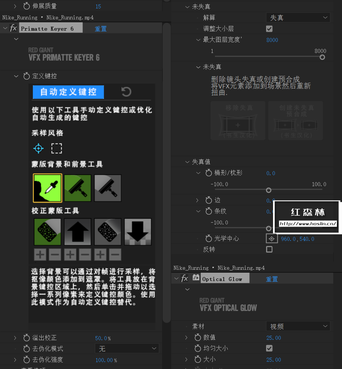Toggle stopwatch for 光学中心
The height and width of the screenshot is (369, 342).
pyautogui.click(x=208, y=239)
